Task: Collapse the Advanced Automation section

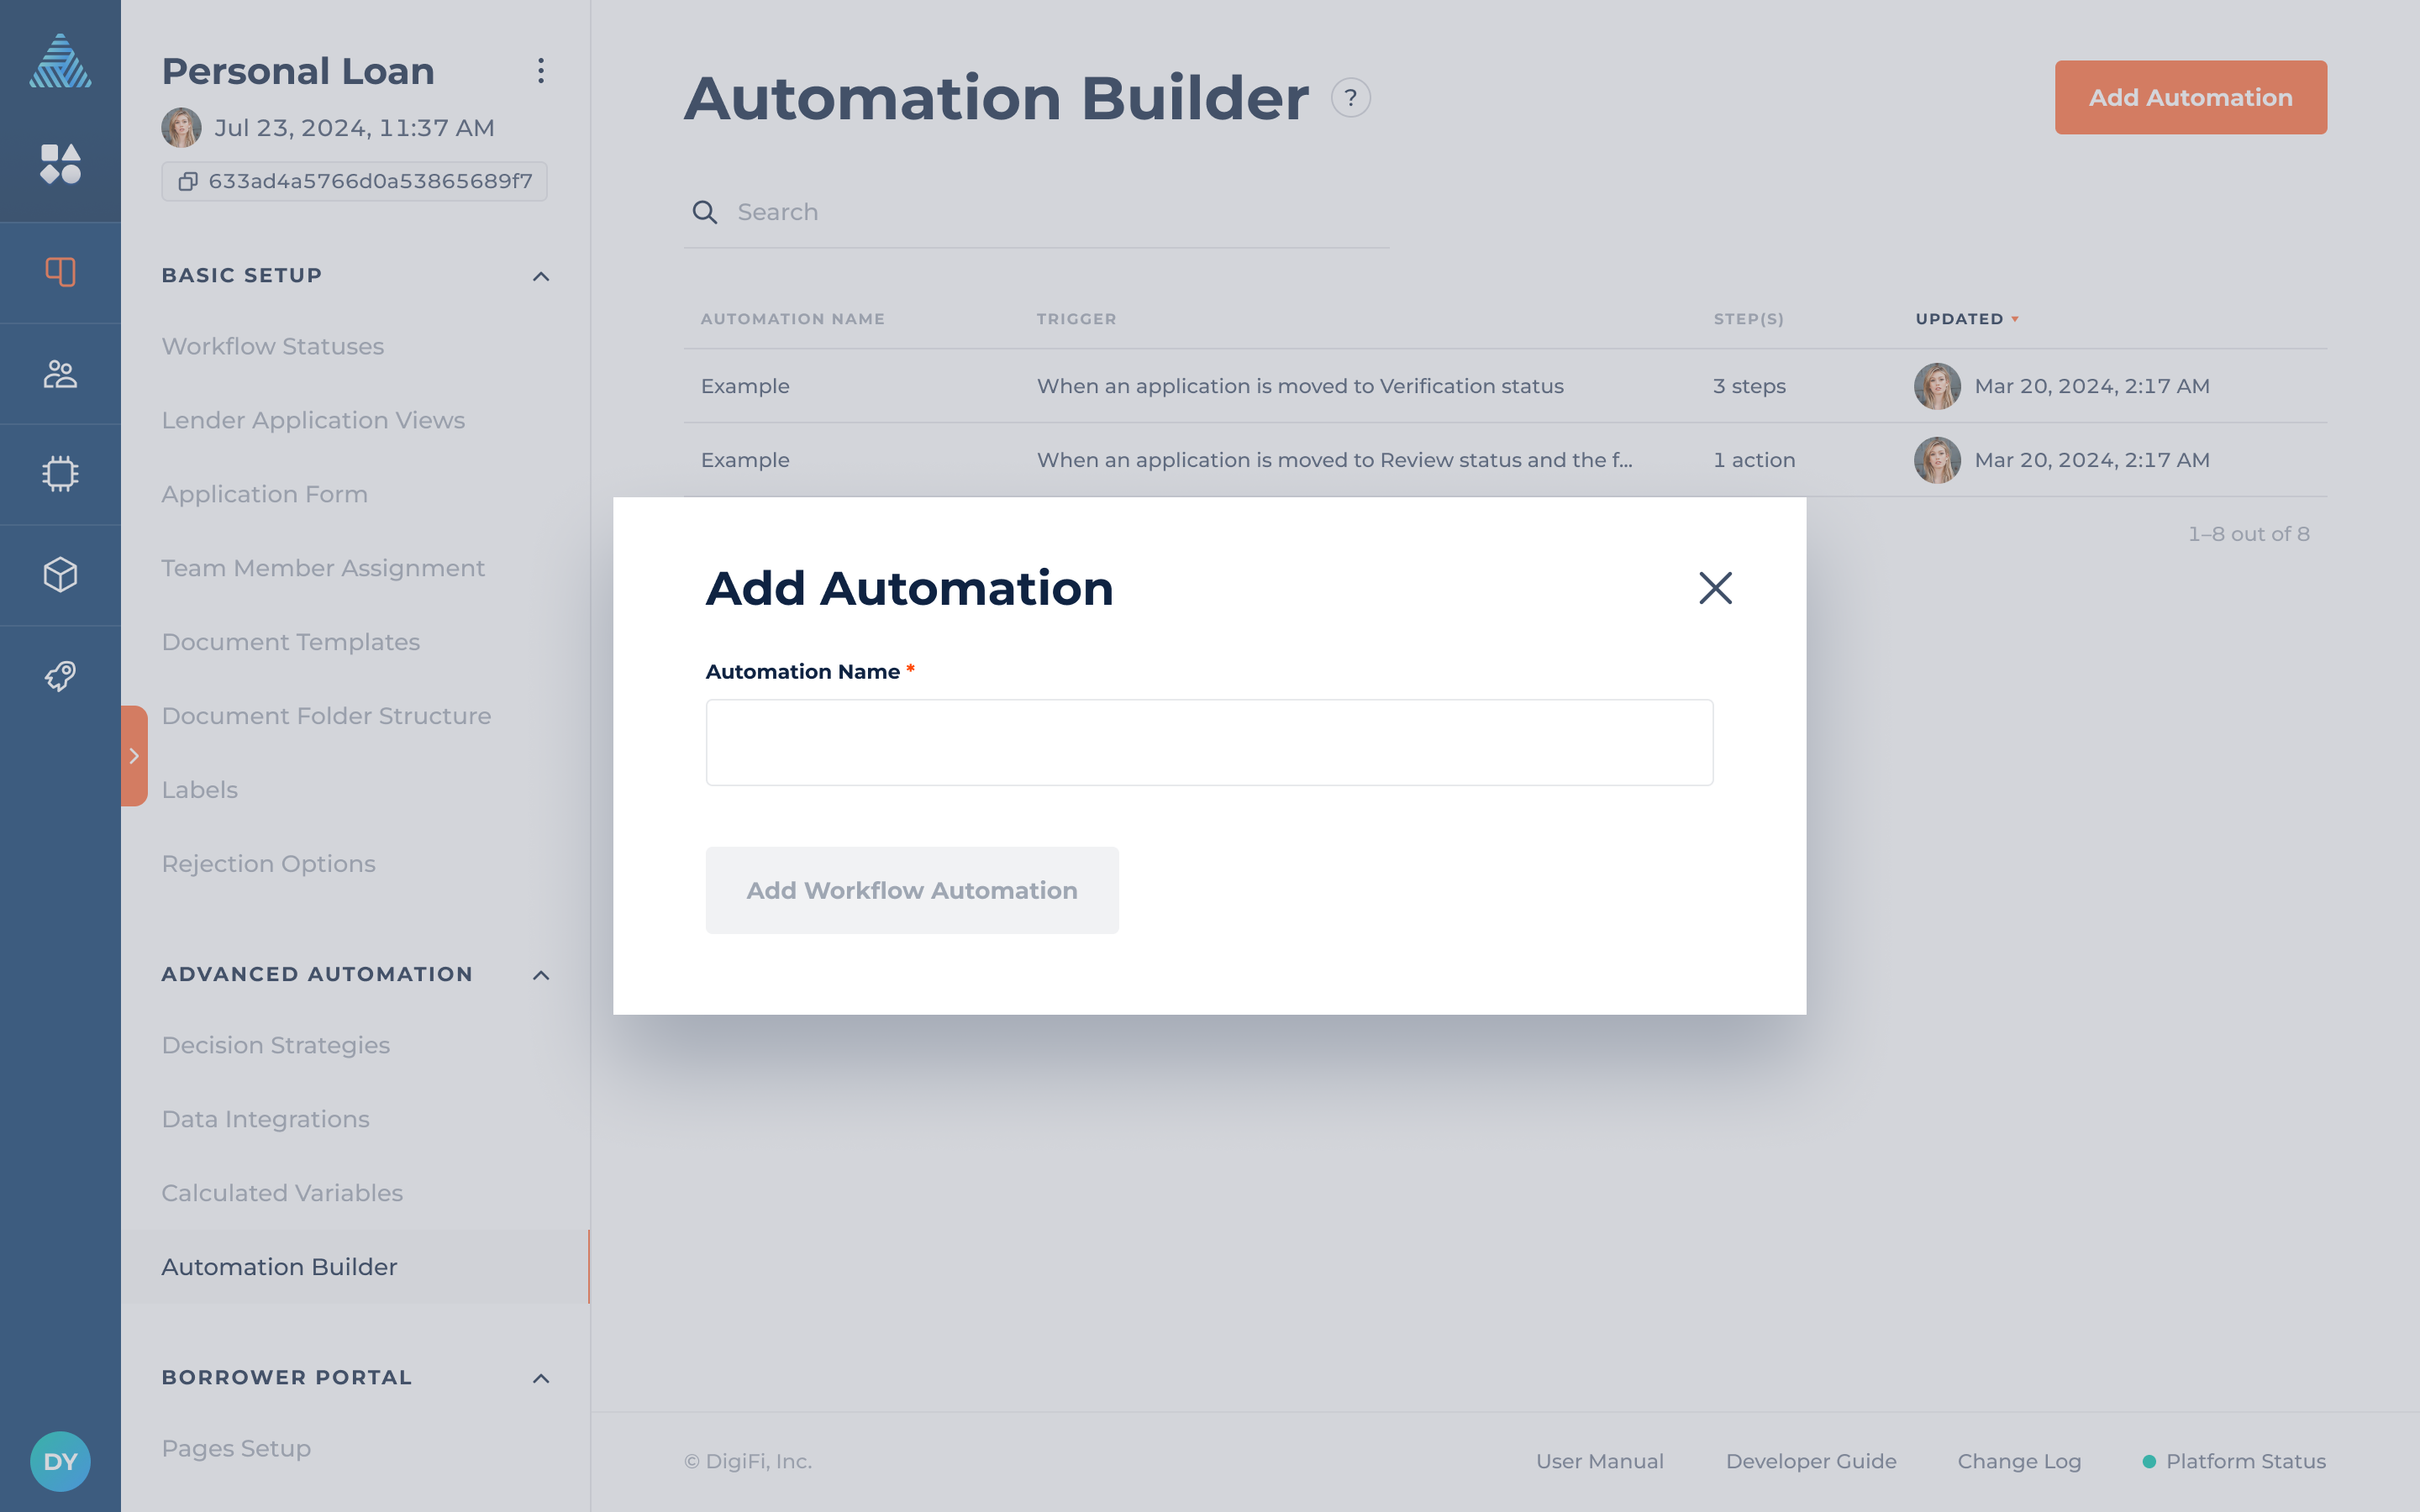Action: pos(541,975)
